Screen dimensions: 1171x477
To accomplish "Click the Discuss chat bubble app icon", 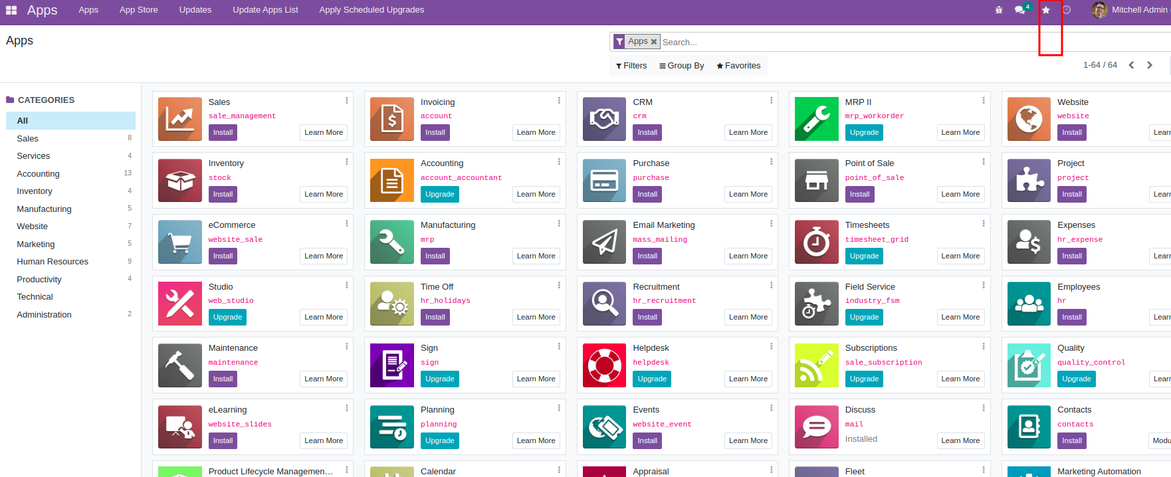I will pyautogui.click(x=817, y=427).
